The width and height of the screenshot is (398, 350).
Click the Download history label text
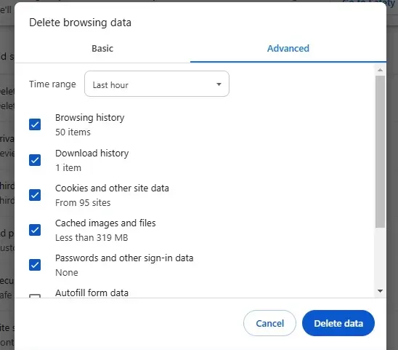(x=92, y=153)
